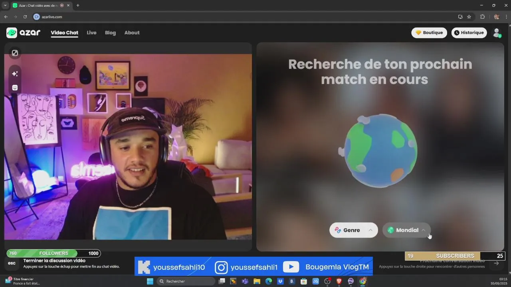Image resolution: width=511 pixels, height=287 pixels.
Task: Open Google Chrome from the taskbar
Action: (x=362, y=281)
